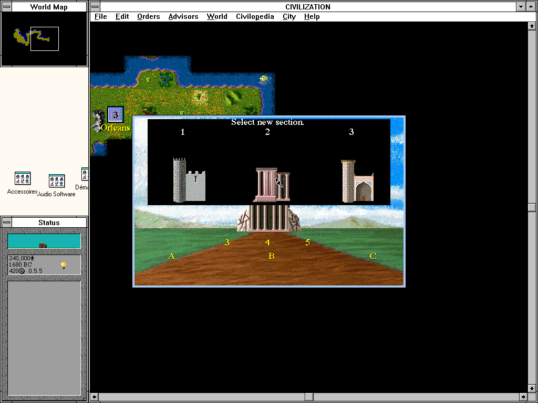Choose pink columned palace section 2
The width and height of the screenshot is (538, 403).
[273, 185]
